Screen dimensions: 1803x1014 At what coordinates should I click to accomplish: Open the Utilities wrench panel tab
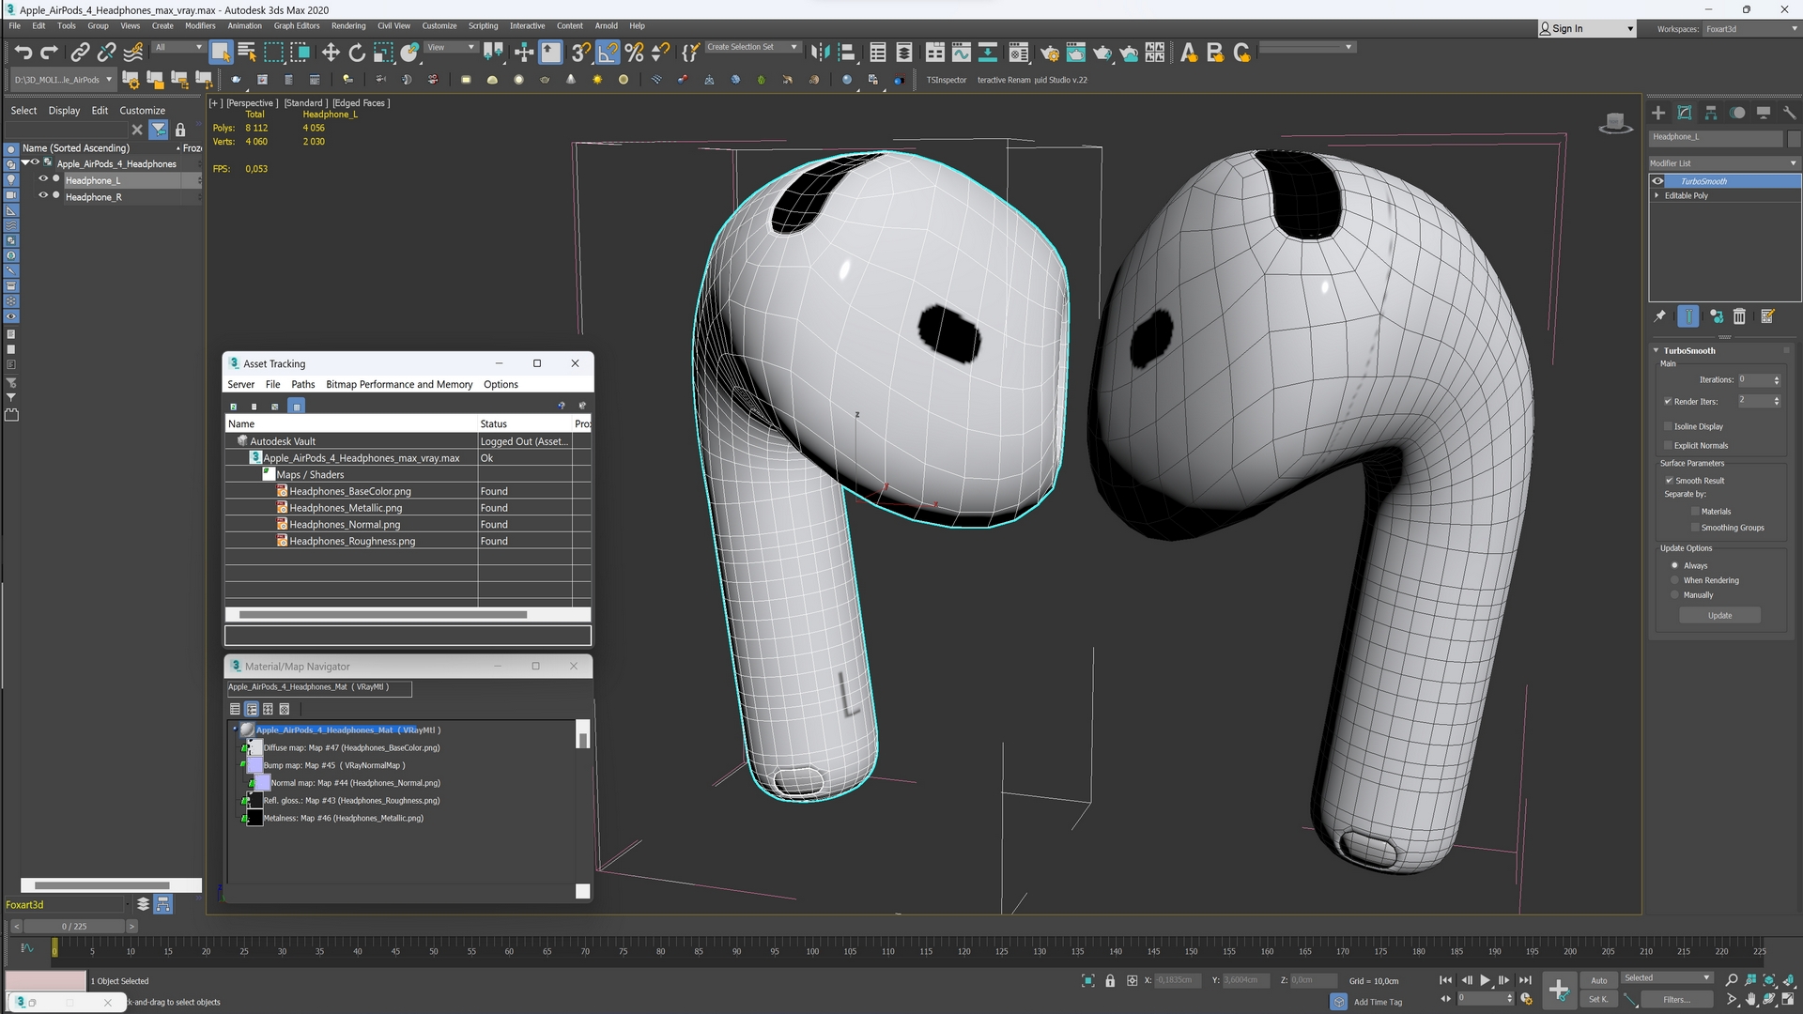(x=1790, y=113)
